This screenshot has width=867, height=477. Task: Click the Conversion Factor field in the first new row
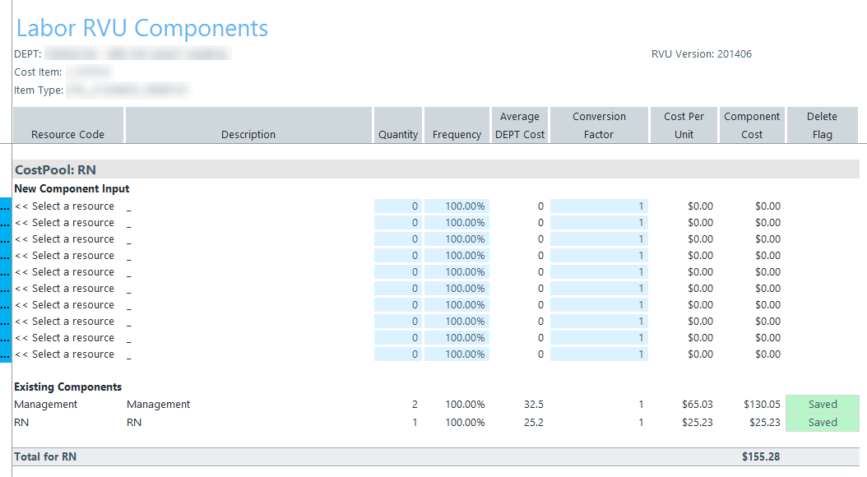tap(599, 206)
